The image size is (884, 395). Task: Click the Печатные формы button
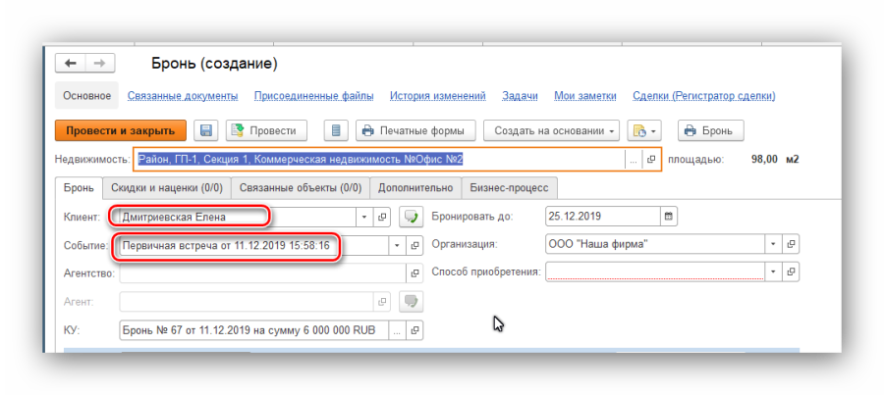click(415, 130)
